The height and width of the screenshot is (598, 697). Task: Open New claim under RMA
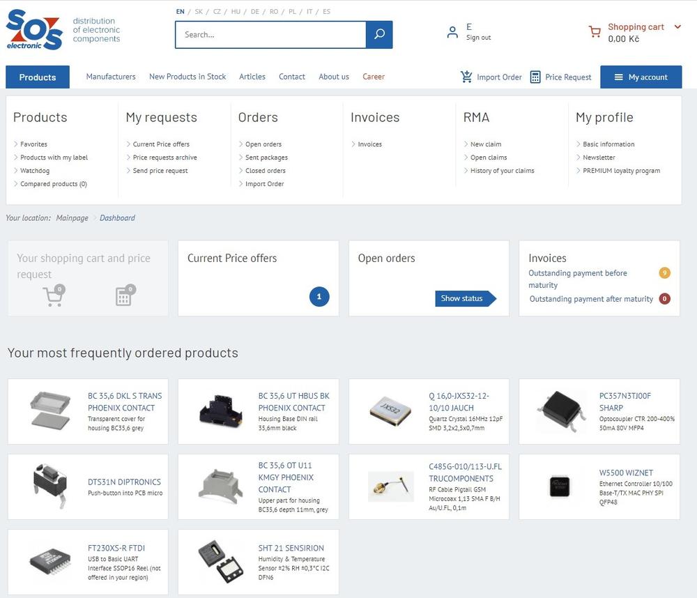pos(485,144)
